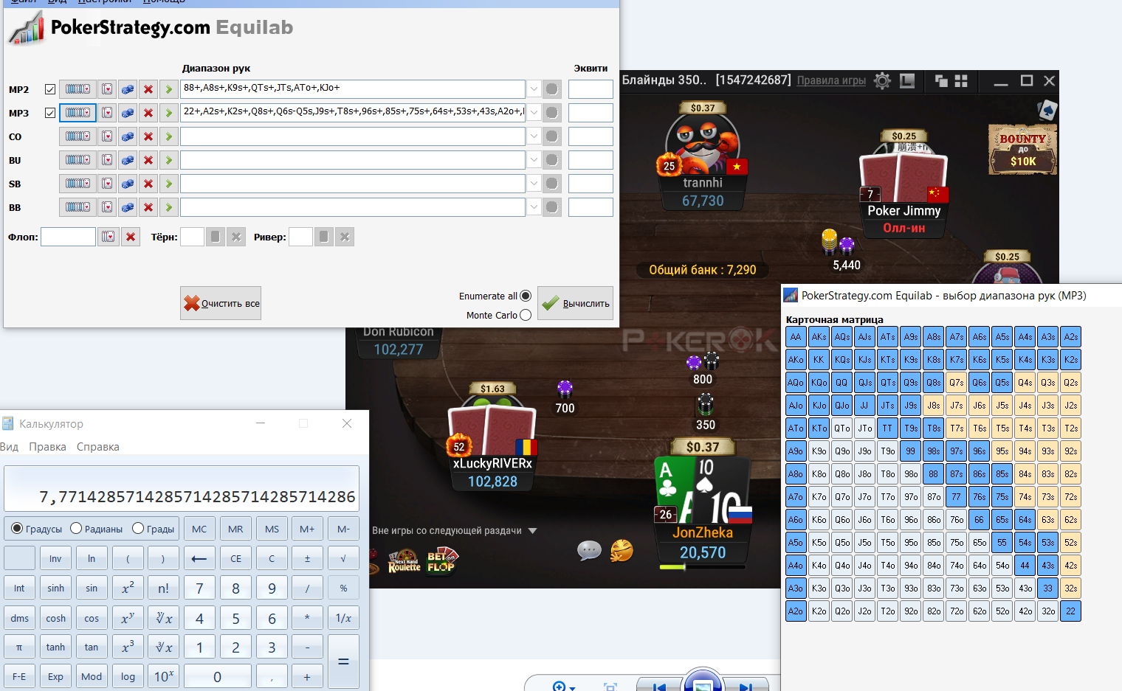Click the card icon above Bounty badge
1122x691 pixels.
(1047, 110)
